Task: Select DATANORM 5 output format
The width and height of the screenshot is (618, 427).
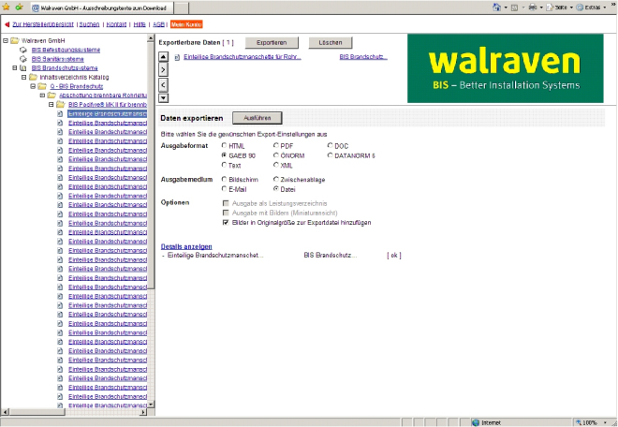Action: pyautogui.click(x=330, y=155)
